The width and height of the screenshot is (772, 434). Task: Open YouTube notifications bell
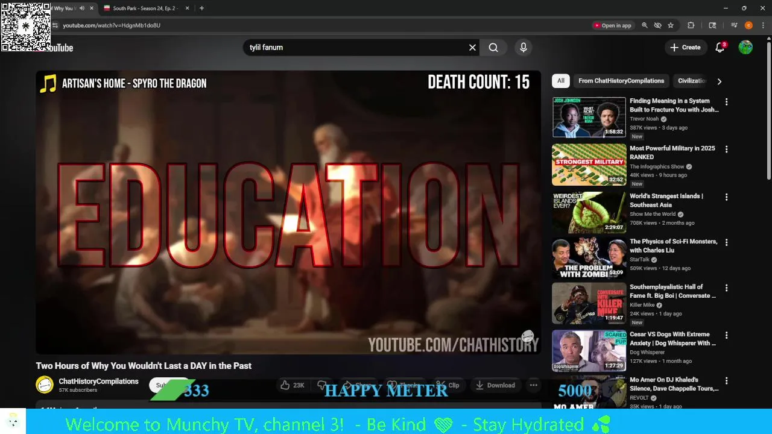(720, 48)
